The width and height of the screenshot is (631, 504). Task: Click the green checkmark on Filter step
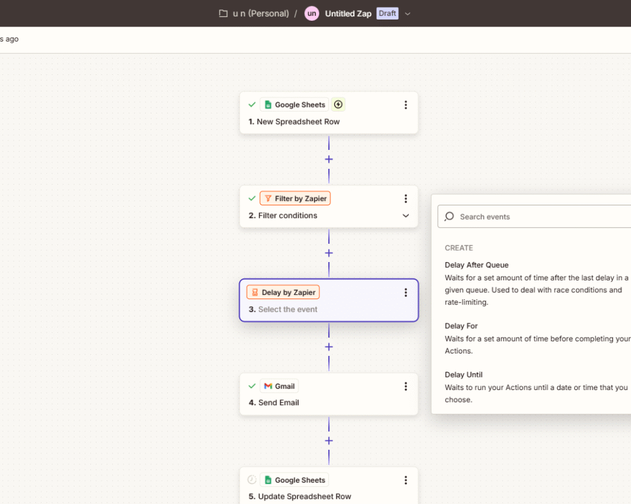[x=252, y=198]
